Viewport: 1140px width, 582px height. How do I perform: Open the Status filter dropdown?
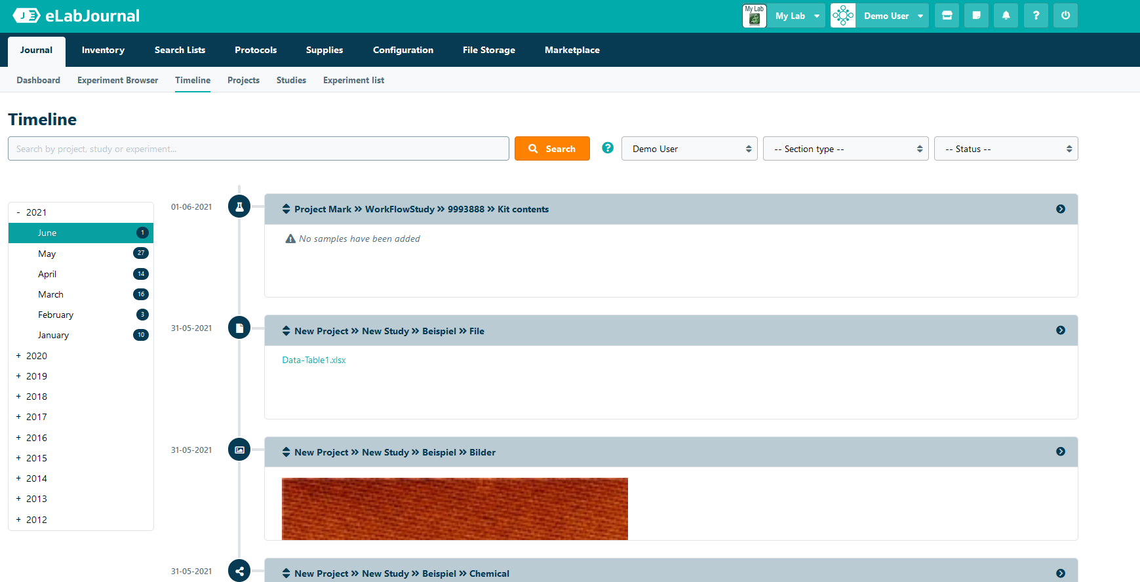pyautogui.click(x=1006, y=149)
